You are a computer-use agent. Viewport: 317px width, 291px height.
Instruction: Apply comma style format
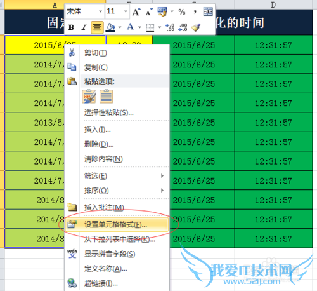[x=195, y=11]
